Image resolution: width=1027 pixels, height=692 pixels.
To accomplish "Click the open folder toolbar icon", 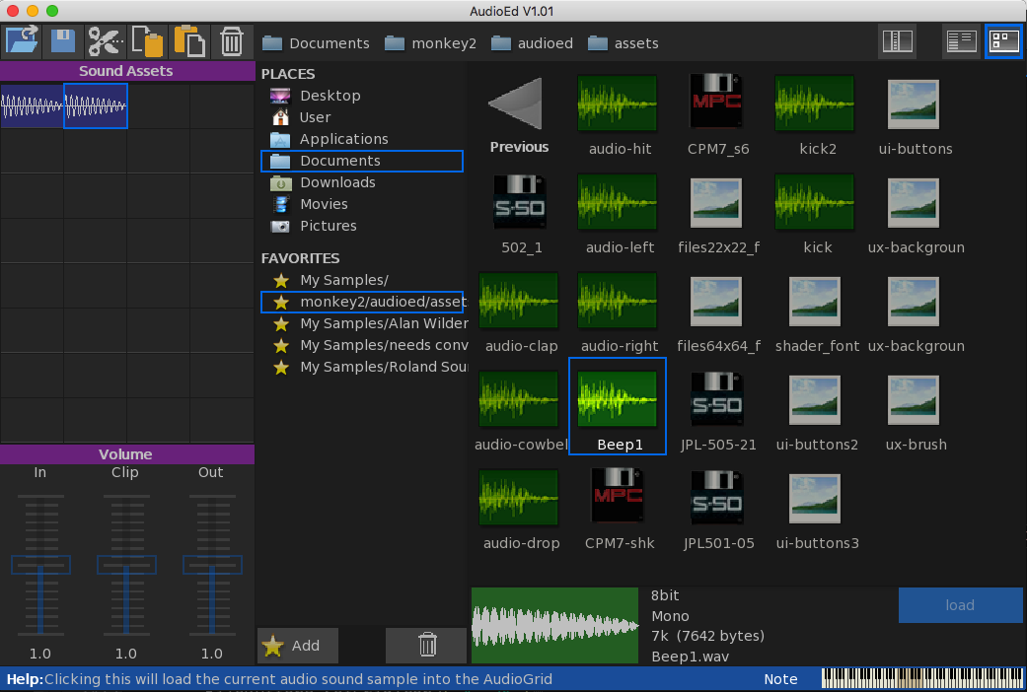I will 21,41.
